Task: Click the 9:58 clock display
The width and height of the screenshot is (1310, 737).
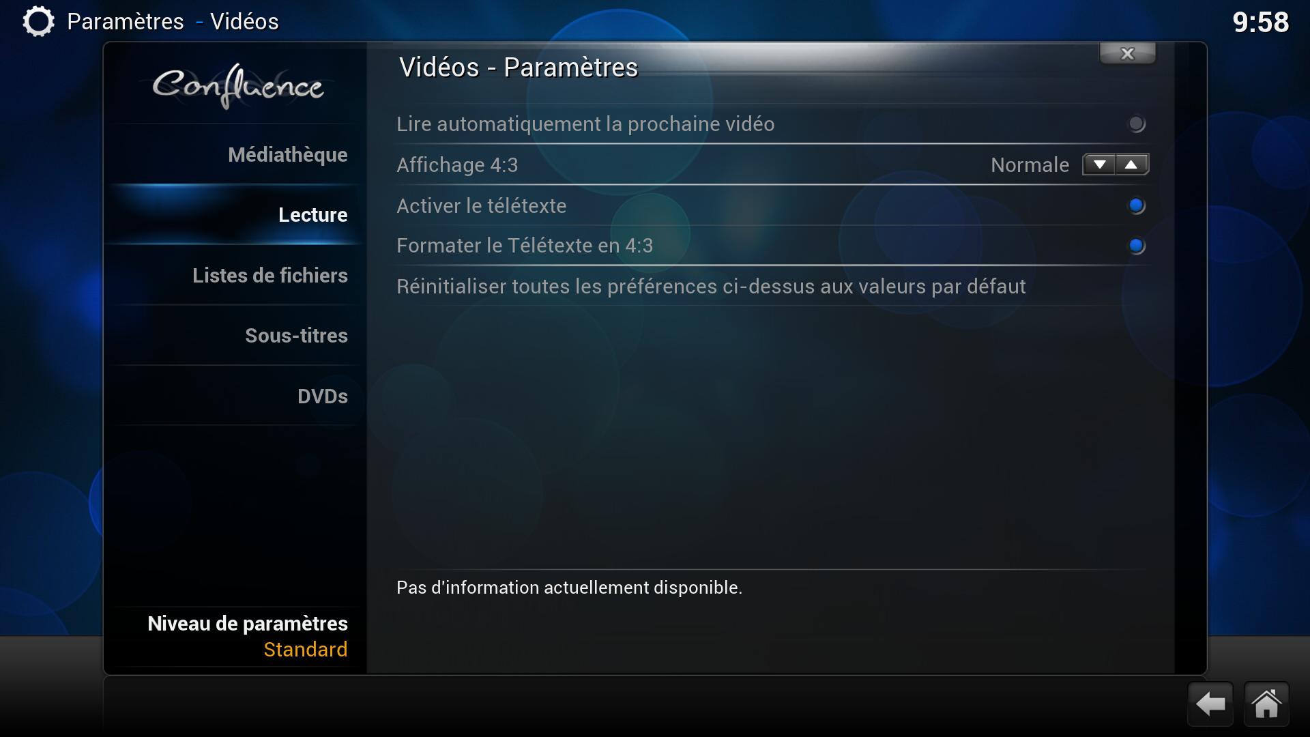Action: [x=1260, y=22]
